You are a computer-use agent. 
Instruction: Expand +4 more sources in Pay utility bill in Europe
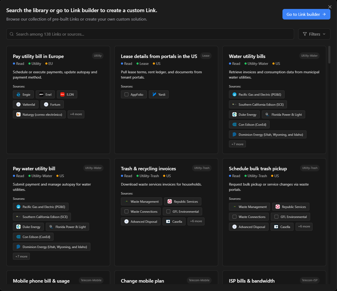(76, 114)
